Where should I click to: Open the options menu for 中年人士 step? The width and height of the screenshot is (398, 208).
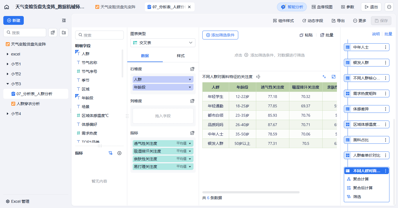(x=386, y=47)
